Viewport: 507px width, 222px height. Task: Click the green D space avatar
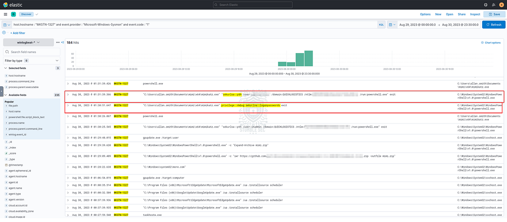point(14,14)
